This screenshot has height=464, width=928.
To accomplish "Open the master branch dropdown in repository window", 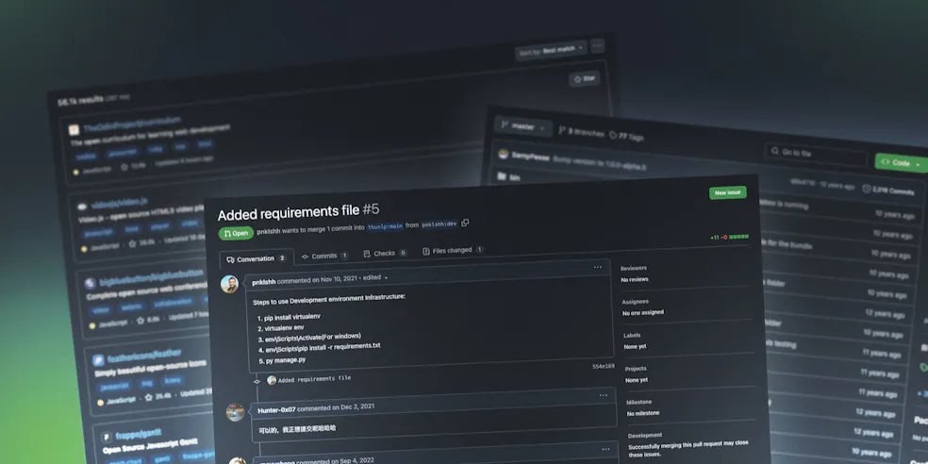I will [523, 126].
